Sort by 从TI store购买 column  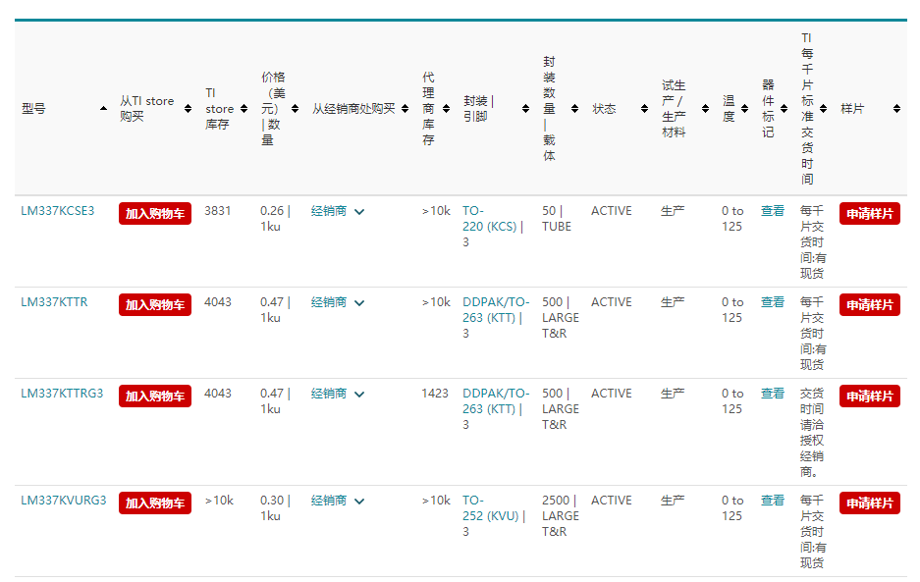[188, 109]
